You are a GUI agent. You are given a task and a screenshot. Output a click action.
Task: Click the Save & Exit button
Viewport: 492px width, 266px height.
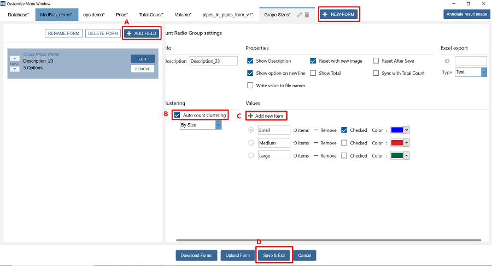click(274, 256)
